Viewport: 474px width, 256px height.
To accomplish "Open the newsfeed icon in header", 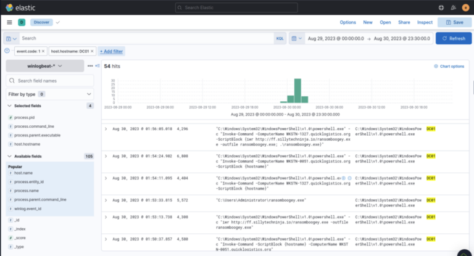I will coord(453,7).
